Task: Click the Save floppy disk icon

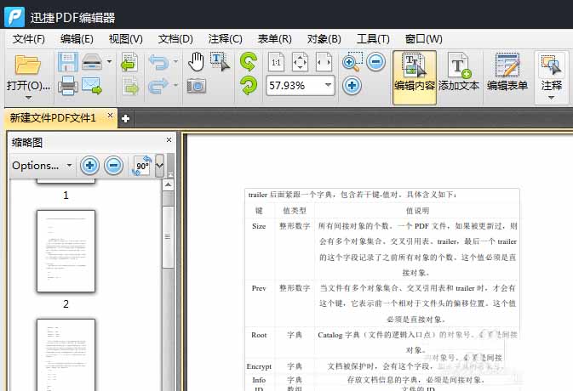Action: tap(67, 62)
